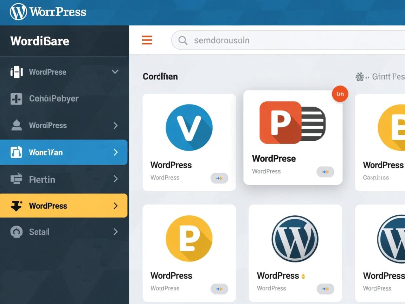Click the CehaiPebyer sidebar link
The height and width of the screenshot is (304, 405).
[53, 99]
